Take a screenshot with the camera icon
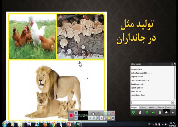 [x=76, y=113]
